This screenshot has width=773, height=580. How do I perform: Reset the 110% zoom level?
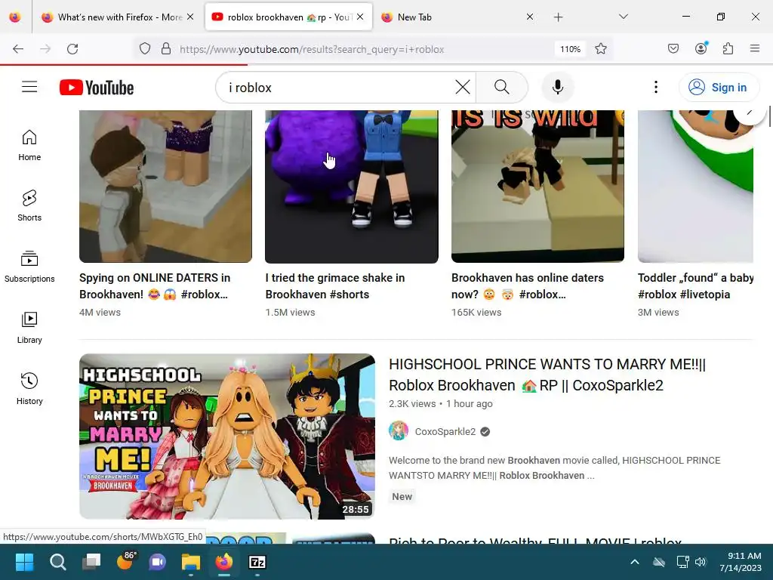click(x=571, y=49)
